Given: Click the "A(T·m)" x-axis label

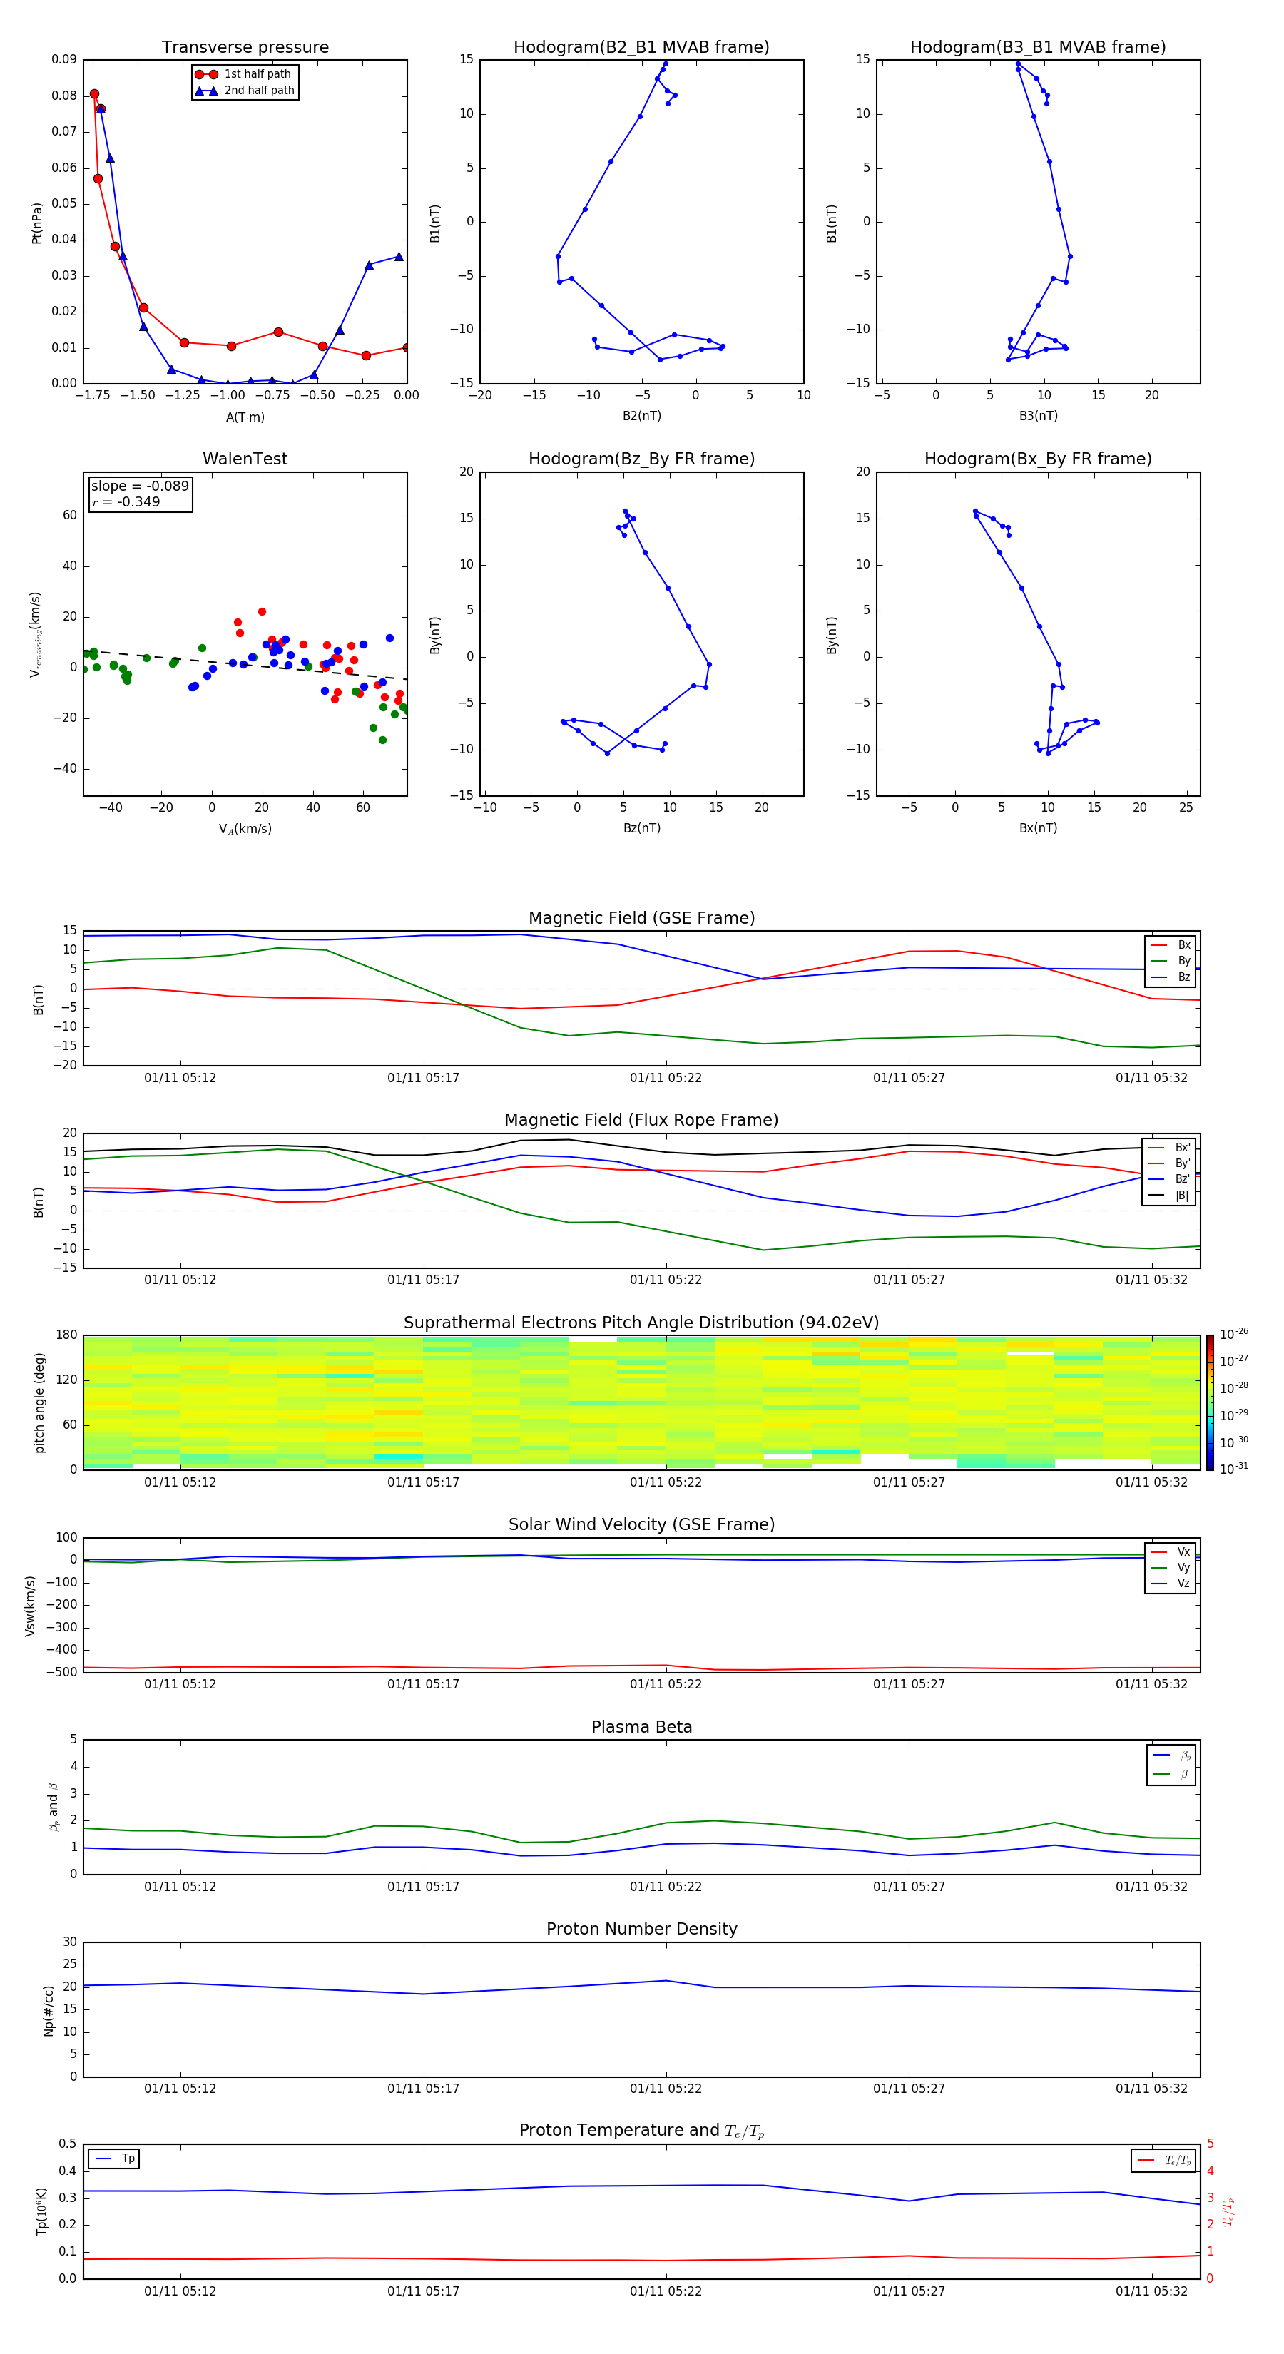Looking at the screenshot, I should pos(245,417).
